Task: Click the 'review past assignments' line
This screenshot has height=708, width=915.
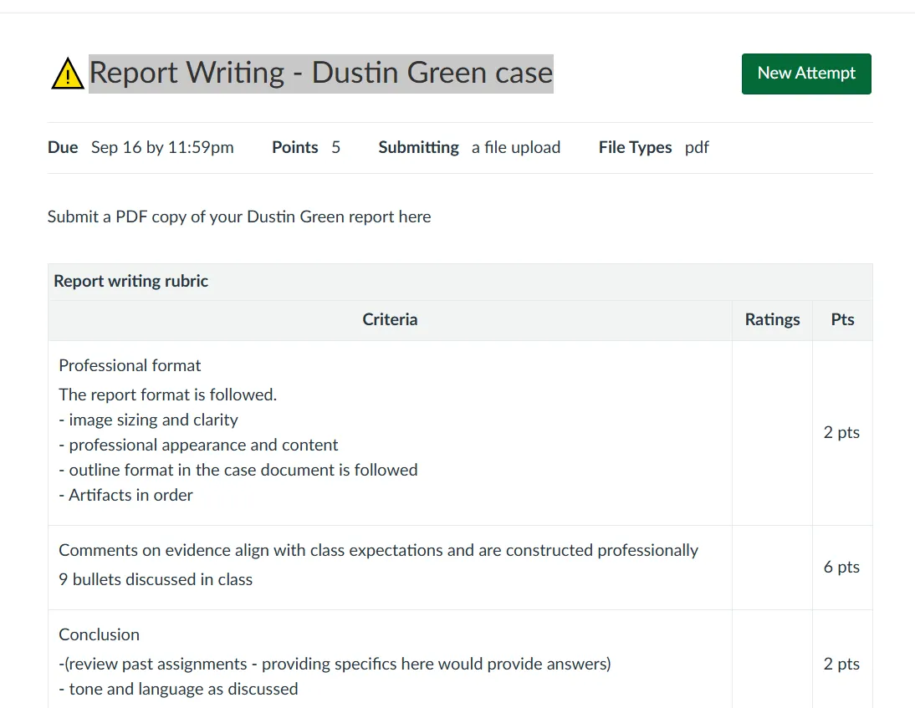Action: 335,664
